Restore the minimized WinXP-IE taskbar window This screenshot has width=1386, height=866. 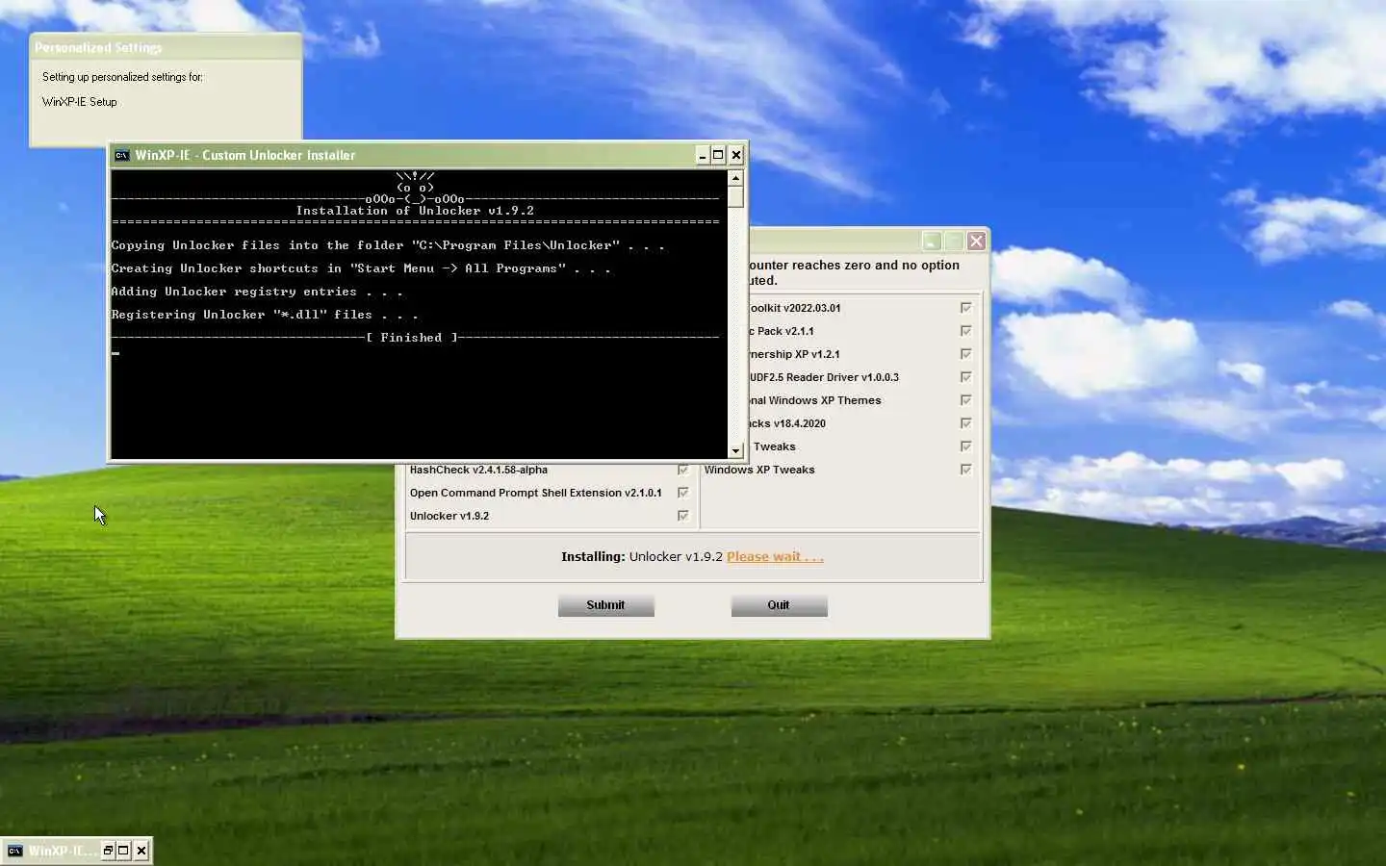tap(108, 851)
